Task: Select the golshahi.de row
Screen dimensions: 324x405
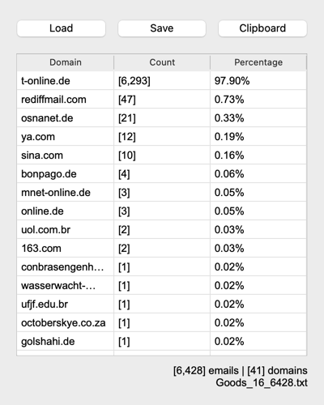Action: [162, 342]
